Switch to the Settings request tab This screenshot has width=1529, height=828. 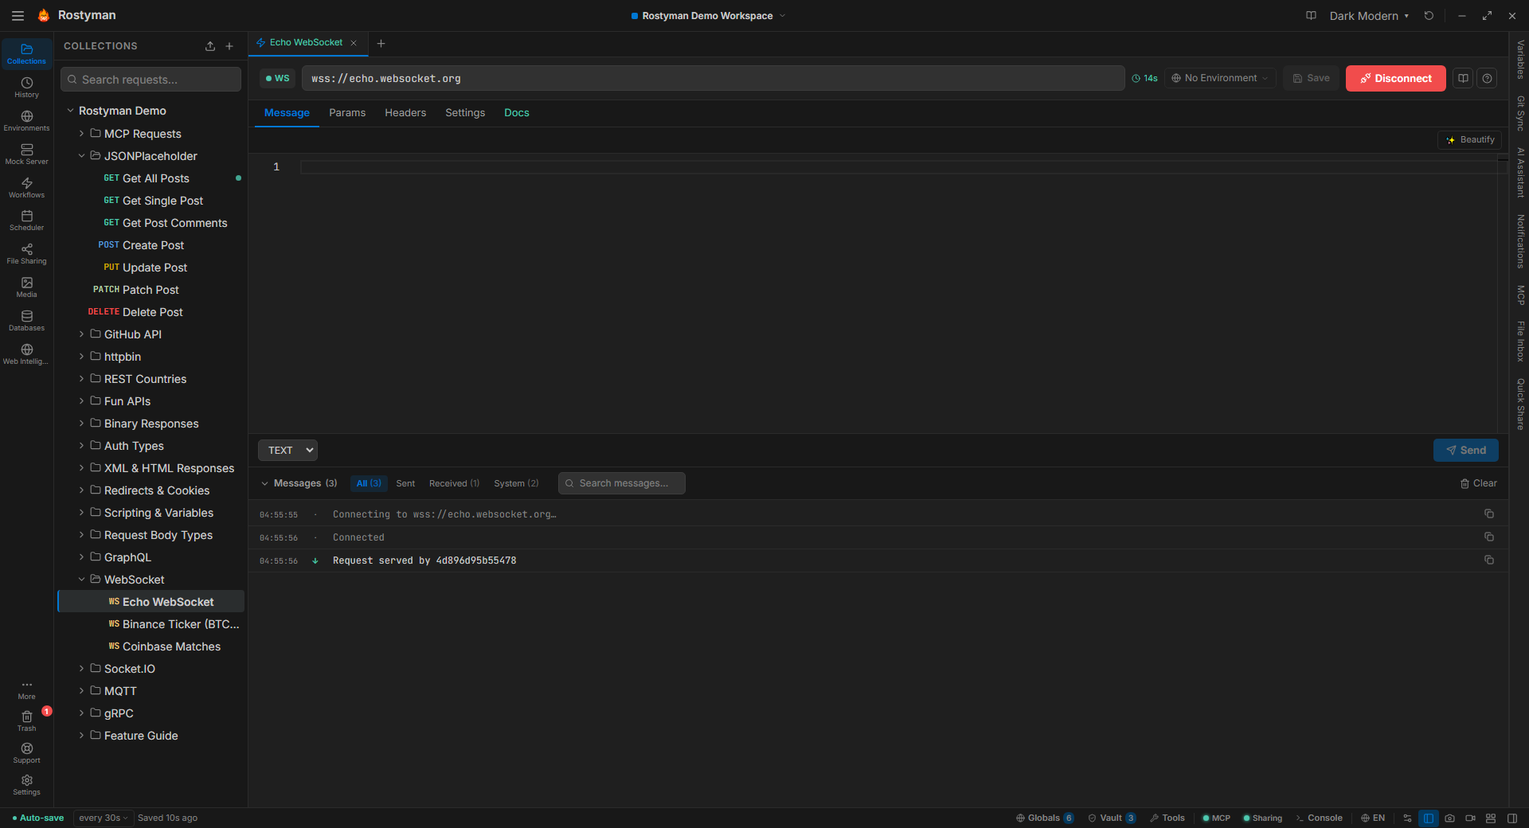(x=465, y=113)
